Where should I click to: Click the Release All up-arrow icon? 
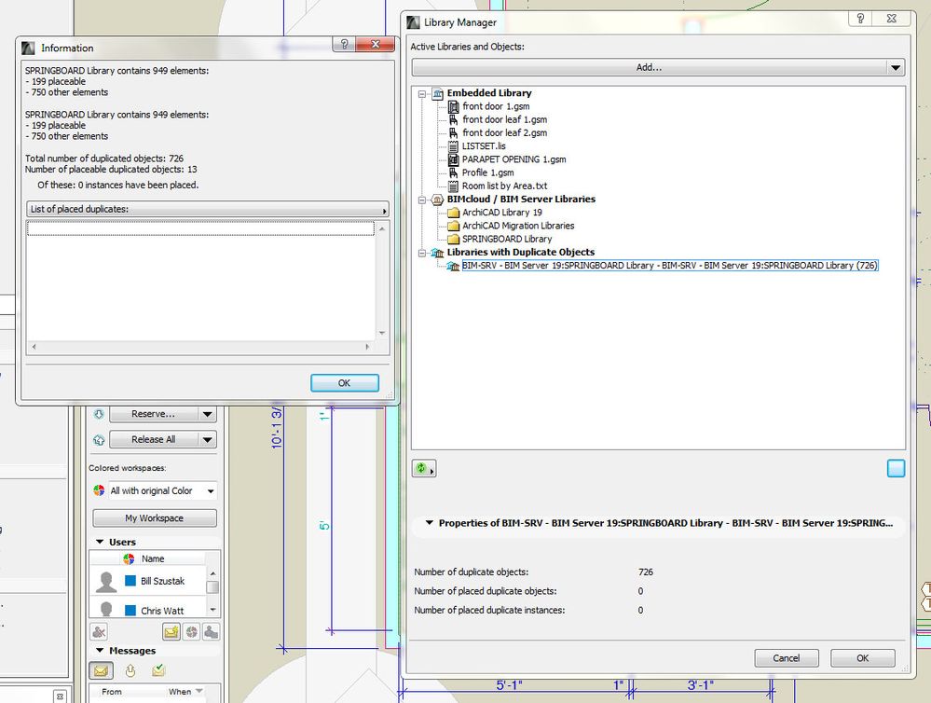pos(98,439)
